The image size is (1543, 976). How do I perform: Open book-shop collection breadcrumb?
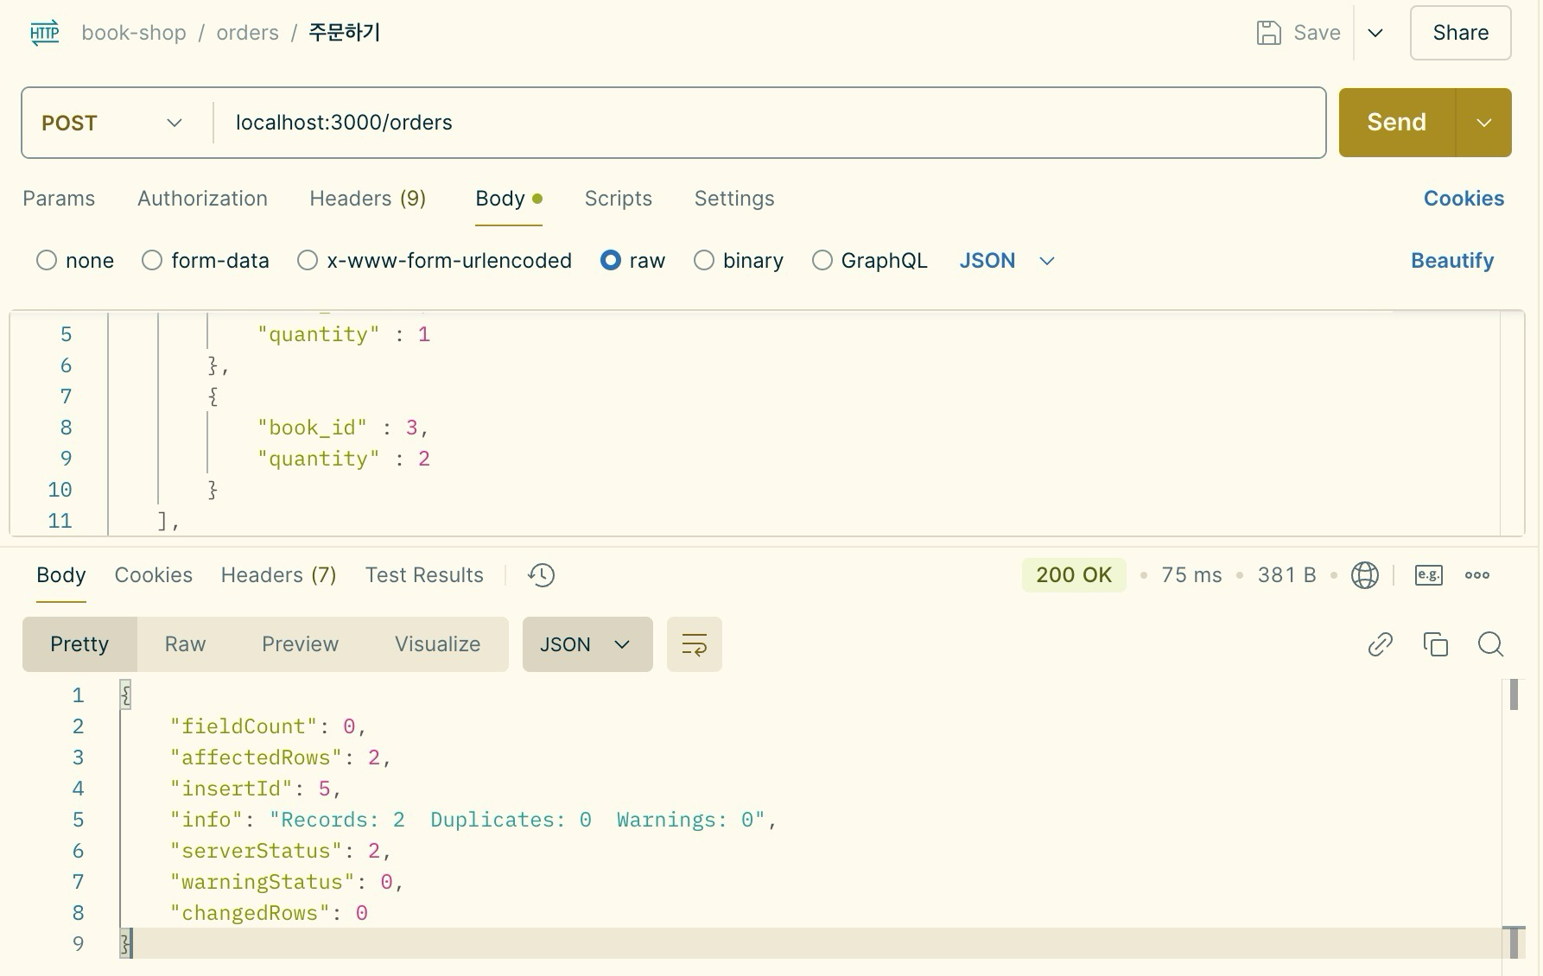pyautogui.click(x=134, y=33)
